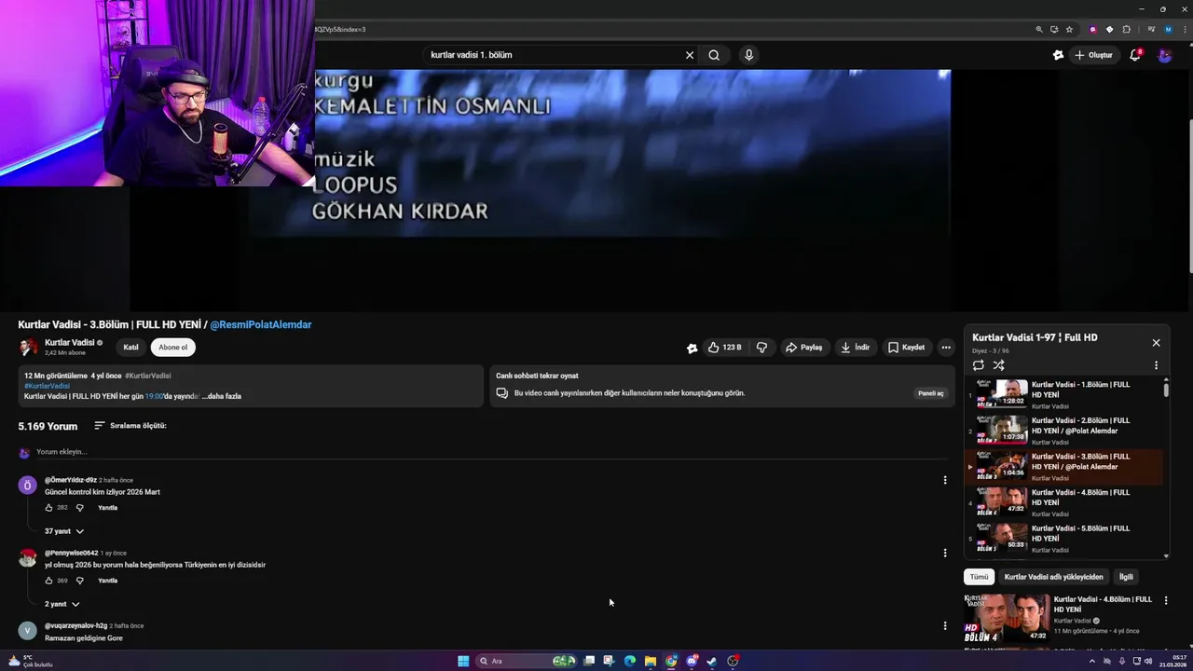Select Kurtlar Vadisi adlı yükleyiciden chip
This screenshot has height=671, width=1193.
[1054, 577]
